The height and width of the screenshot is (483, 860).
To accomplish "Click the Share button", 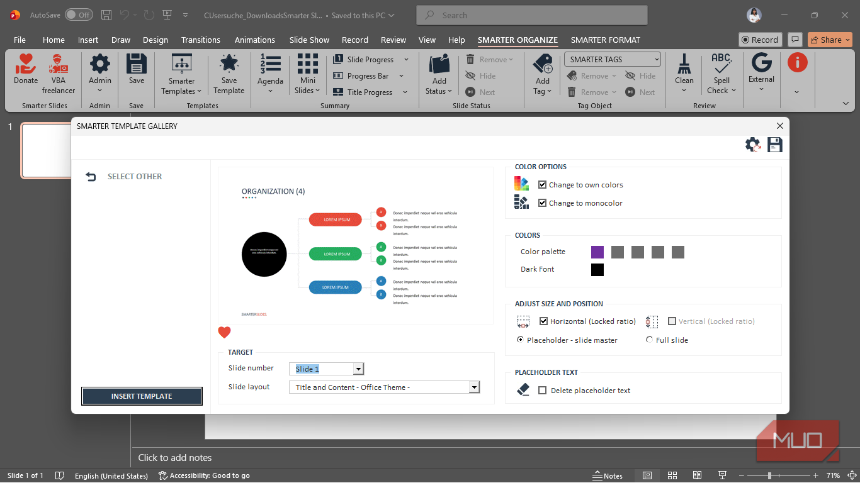I will (x=830, y=40).
